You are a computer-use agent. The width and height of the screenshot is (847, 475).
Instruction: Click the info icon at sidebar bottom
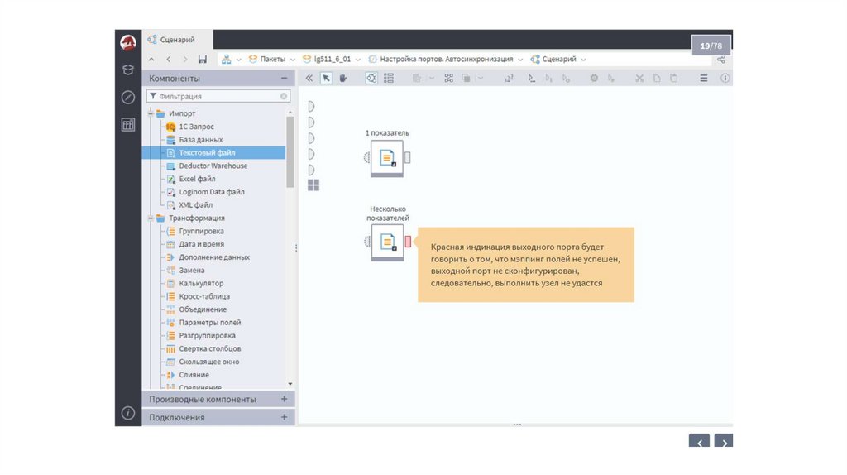click(127, 412)
